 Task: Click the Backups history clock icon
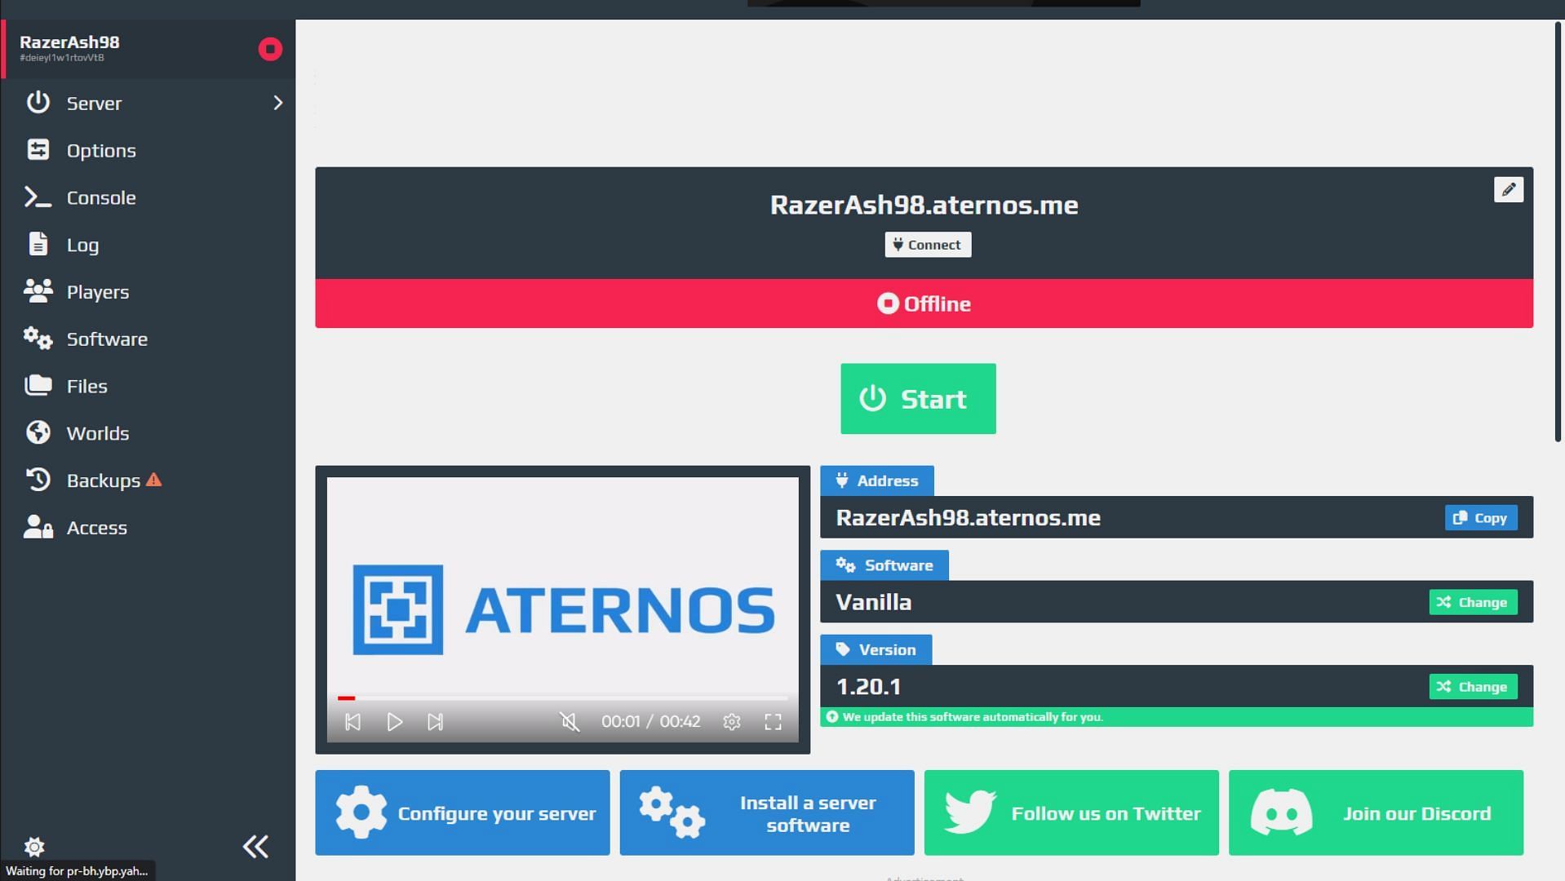(38, 480)
